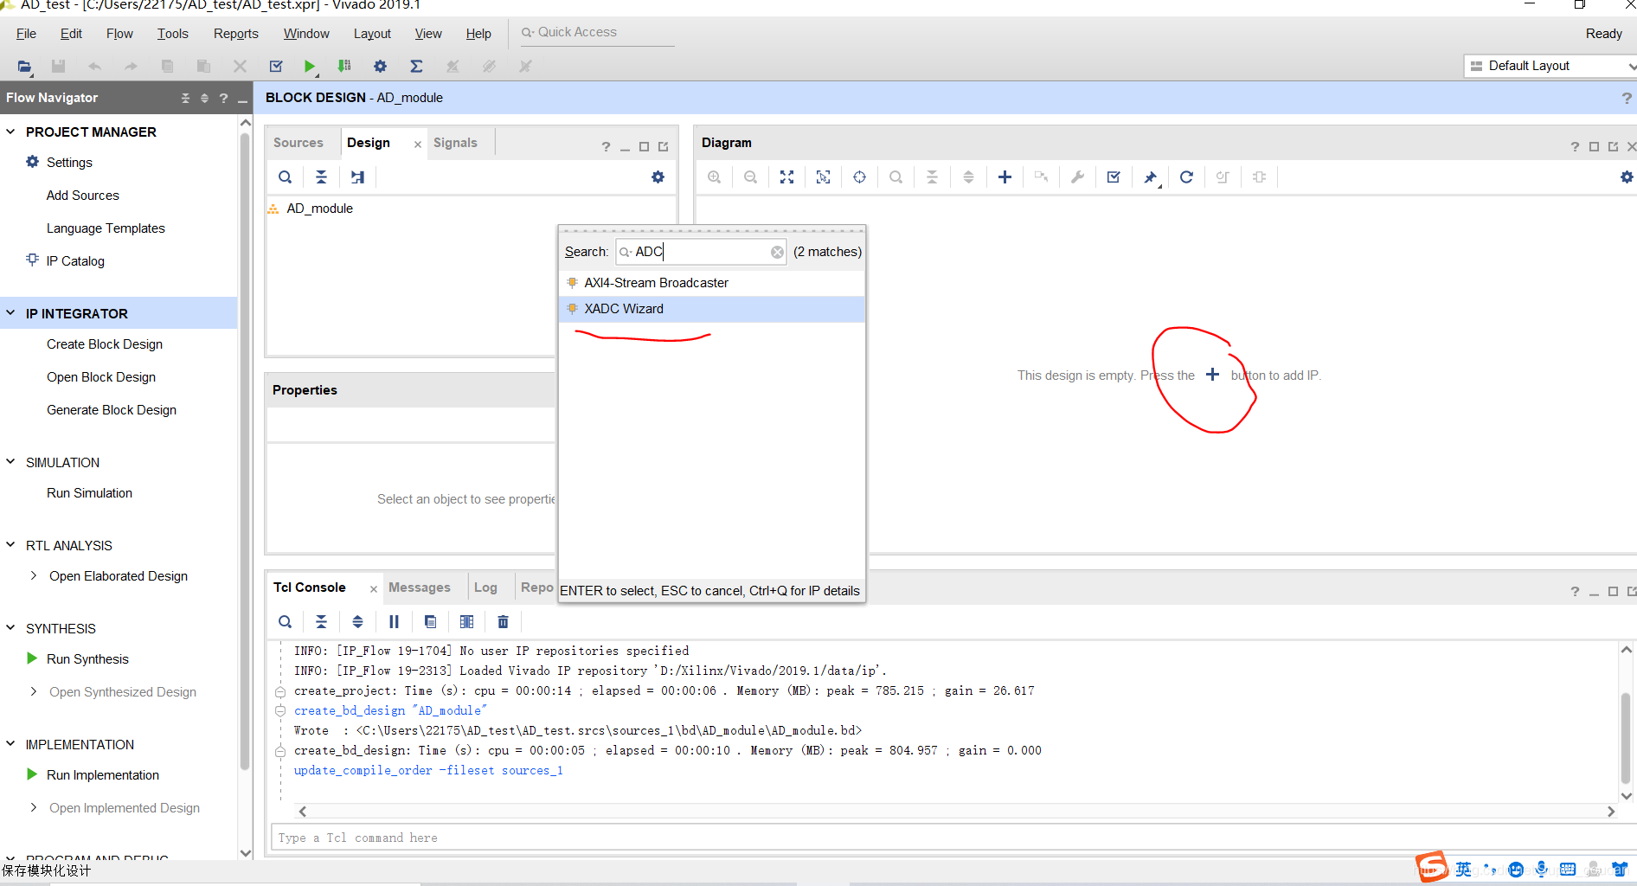The width and height of the screenshot is (1637, 886).
Task: Click Tcl Console horizontal scrollbar
Action: click(x=956, y=812)
